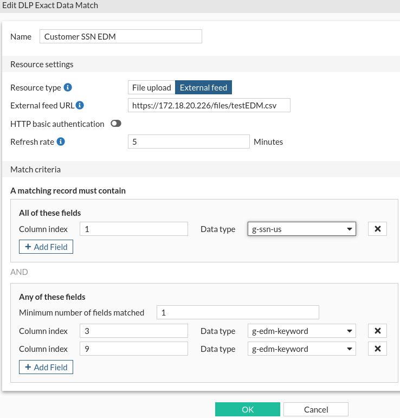Viewport: 400px width, 418px height.
Task: Toggle HTTP basic authentication switch
Action: (x=115, y=124)
